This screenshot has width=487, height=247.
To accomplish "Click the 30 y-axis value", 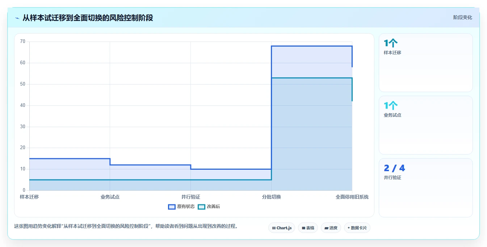I will click(x=23, y=127).
